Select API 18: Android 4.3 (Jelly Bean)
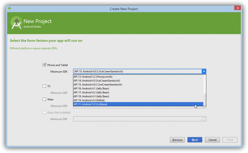This screenshot has height=153, width=248. tap(138, 96)
